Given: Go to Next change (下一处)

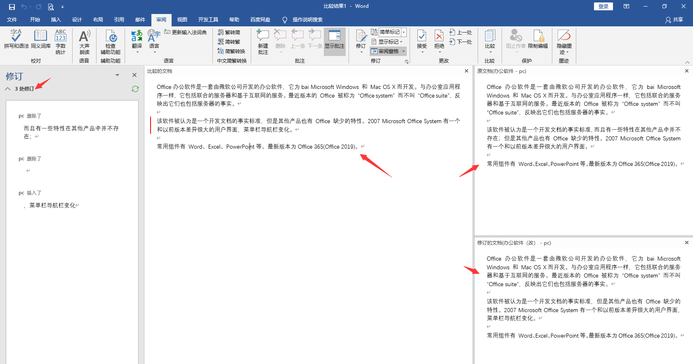Looking at the screenshot, I should tap(461, 42).
